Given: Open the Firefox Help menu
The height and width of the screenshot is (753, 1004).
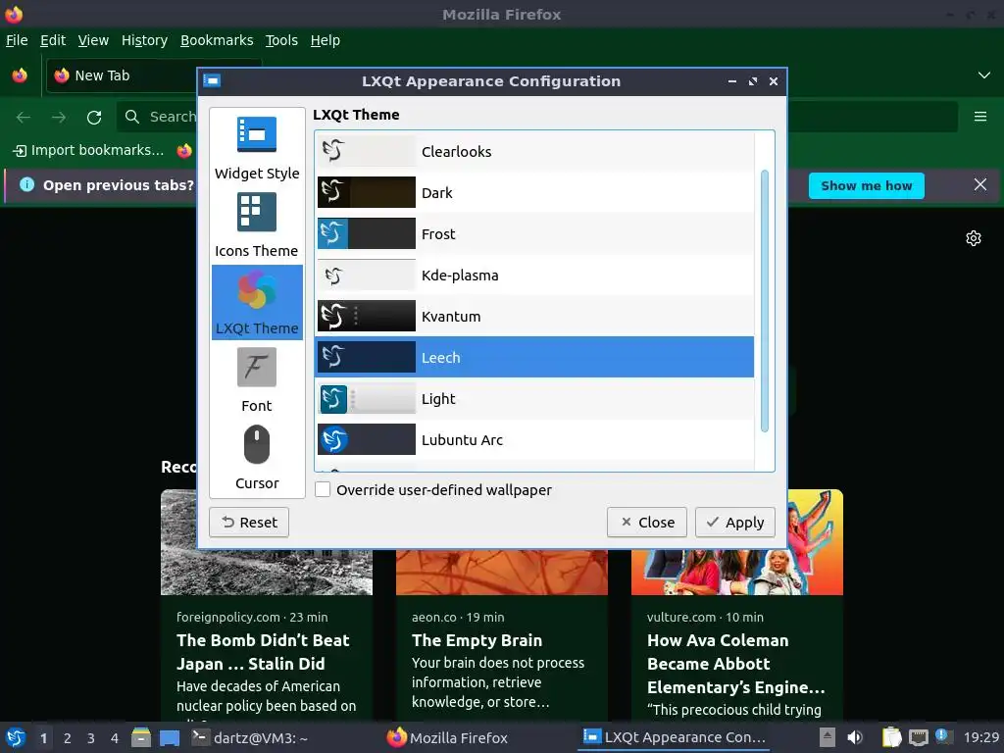Looking at the screenshot, I should point(326,40).
